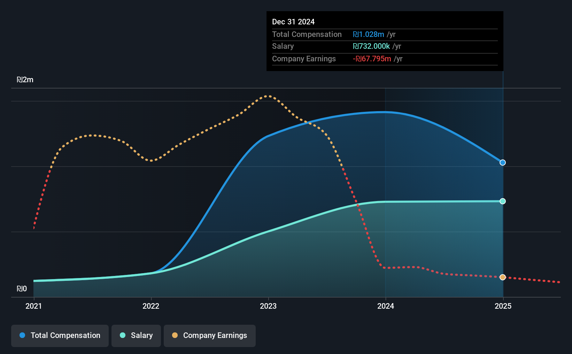
Task: Click the Company Earnings tooltip row label
Action: (304, 59)
